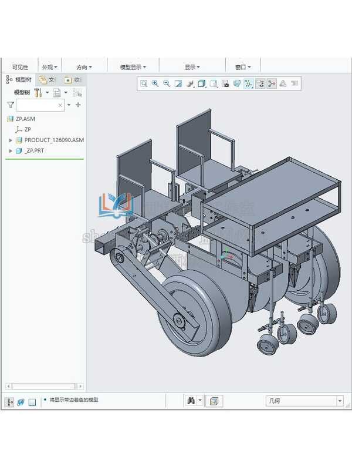Open the 几何 selection filter dropdown
The height and width of the screenshot is (470, 352).
click(x=340, y=401)
